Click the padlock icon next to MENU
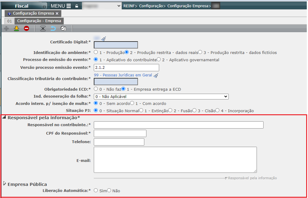The width and height of the screenshot is (308, 198). click(x=77, y=6)
